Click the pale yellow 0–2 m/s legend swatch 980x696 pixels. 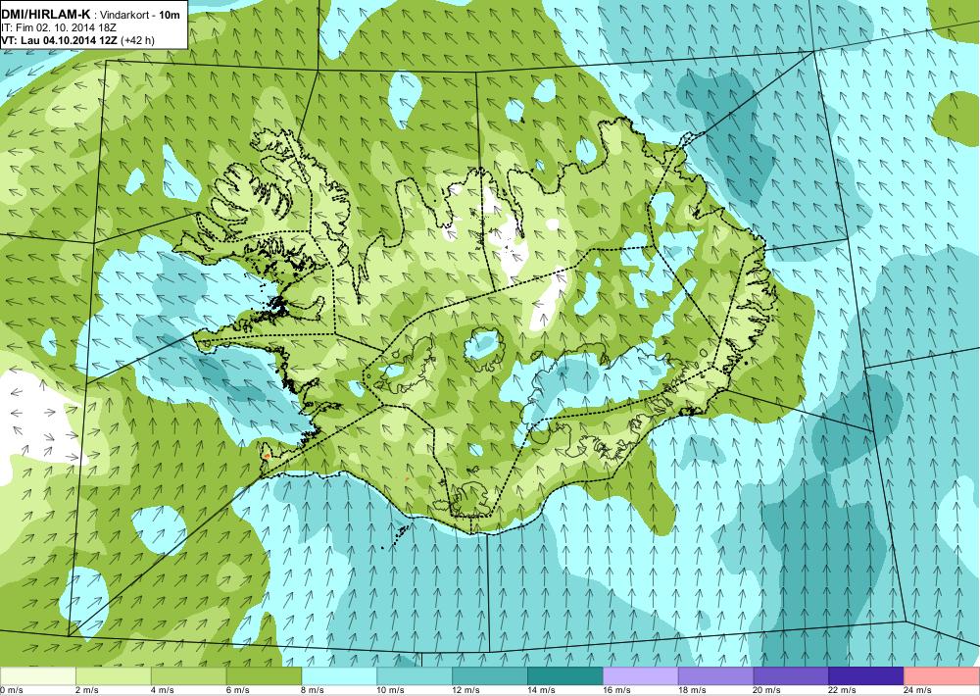37,675
